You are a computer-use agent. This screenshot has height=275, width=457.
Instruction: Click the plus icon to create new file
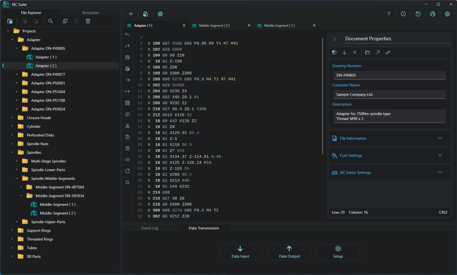(131, 14)
